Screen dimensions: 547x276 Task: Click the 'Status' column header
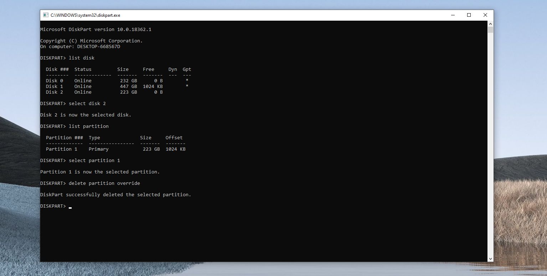[83, 69]
